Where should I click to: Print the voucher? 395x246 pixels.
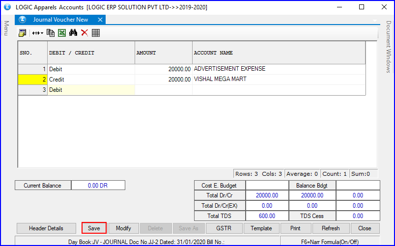point(295,228)
